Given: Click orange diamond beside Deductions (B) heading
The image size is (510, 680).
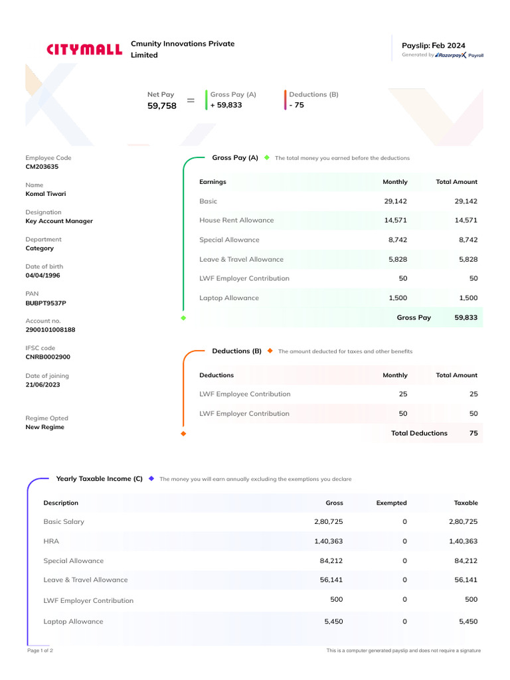Looking at the screenshot, I should [270, 351].
